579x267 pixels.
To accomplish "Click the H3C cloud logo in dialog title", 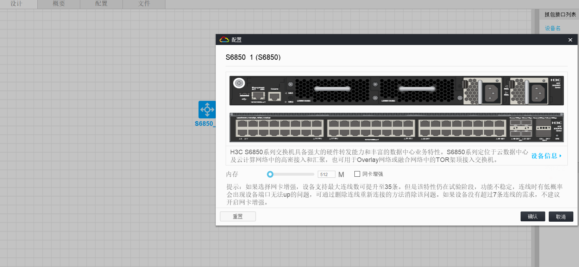I will click(224, 40).
